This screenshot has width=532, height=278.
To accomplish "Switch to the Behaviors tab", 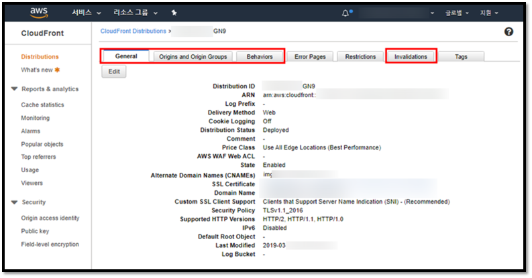I will (x=260, y=56).
